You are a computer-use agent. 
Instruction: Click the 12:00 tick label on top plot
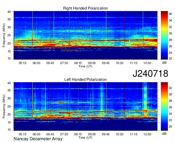coord(147,63)
